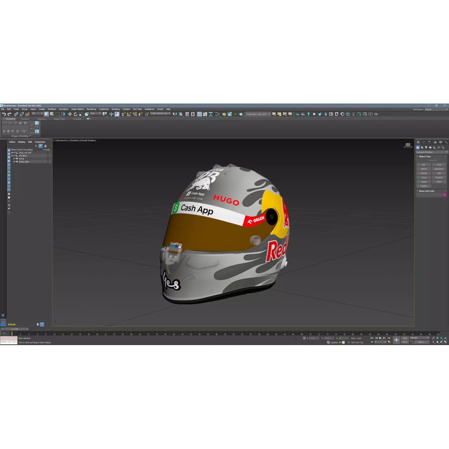Select the Shapes category in the Create panel

click(x=422, y=148)
